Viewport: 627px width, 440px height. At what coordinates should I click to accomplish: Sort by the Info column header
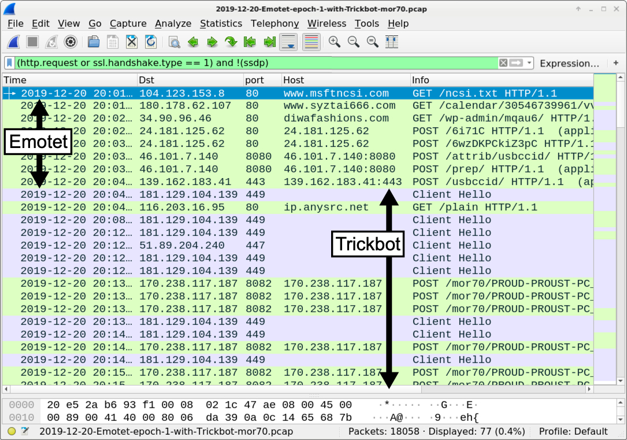502,80
